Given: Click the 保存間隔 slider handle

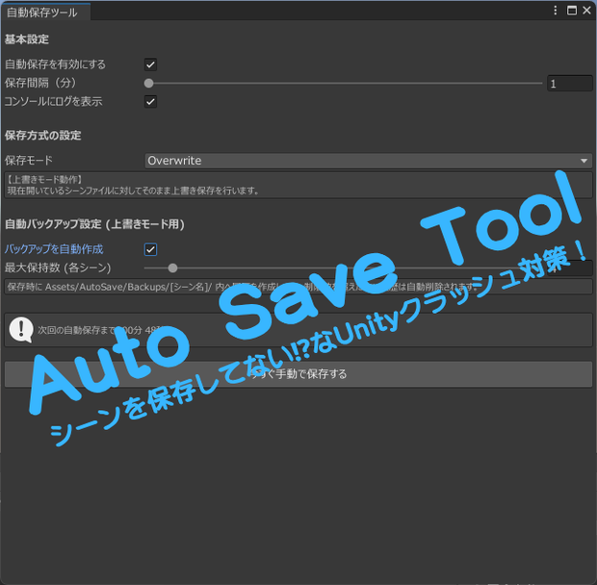Looking at the screenshot, I should tap(149, 83).
